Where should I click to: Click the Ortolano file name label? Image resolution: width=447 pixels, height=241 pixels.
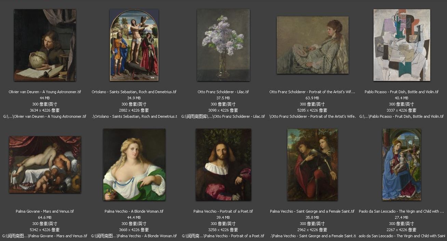coord(134,92)
